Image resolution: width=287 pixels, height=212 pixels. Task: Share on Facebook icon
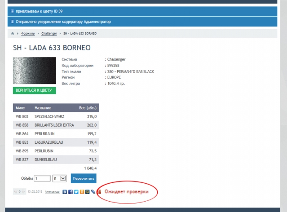71,192
